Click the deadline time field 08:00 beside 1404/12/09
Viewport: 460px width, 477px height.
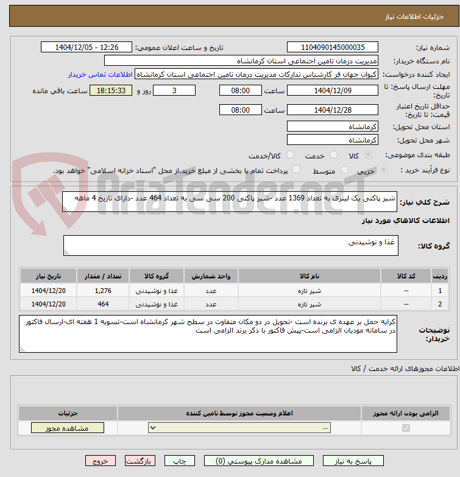[x=240, y=90]
